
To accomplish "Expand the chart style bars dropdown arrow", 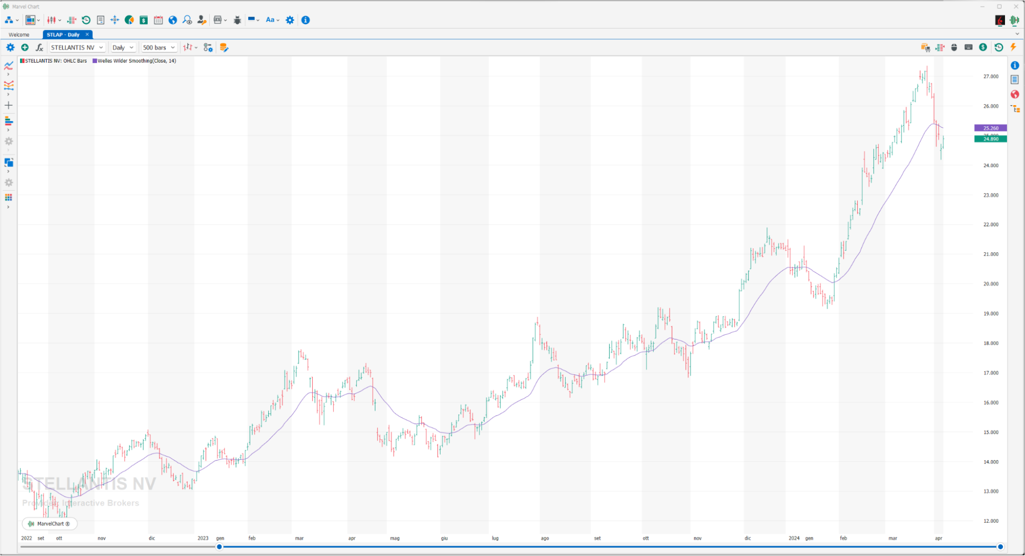I will [x=196, y=48].
